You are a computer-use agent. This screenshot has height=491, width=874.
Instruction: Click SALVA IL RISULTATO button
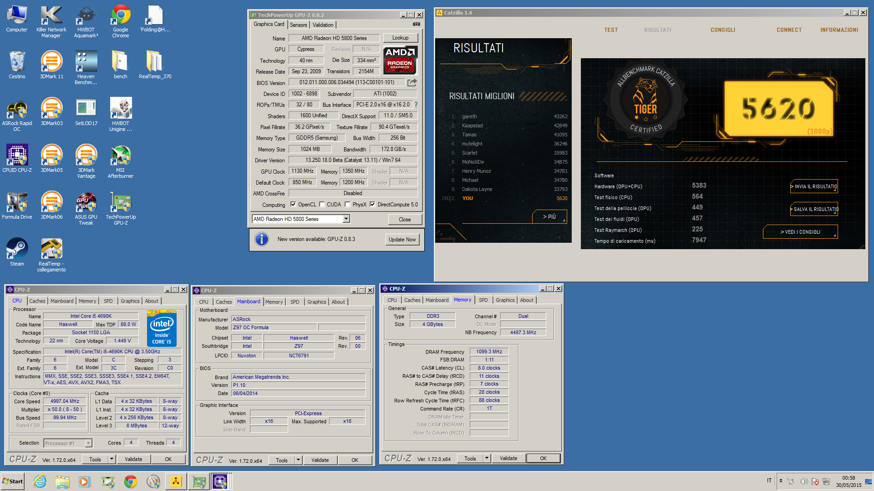814,209
